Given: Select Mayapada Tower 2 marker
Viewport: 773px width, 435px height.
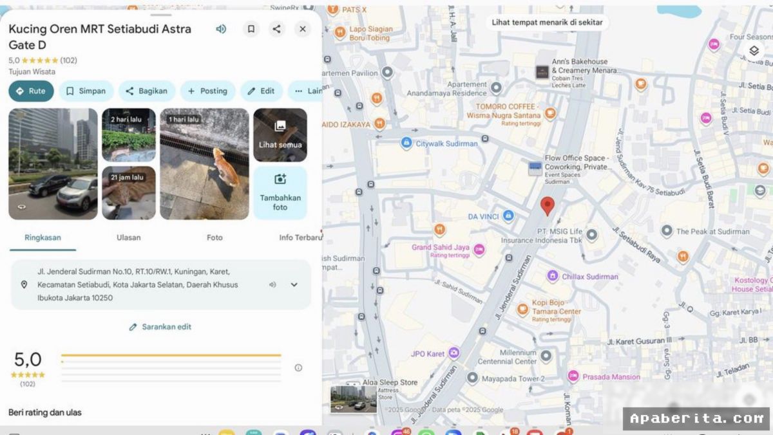Looking at the screenshot, I should (x=472, y=378).
